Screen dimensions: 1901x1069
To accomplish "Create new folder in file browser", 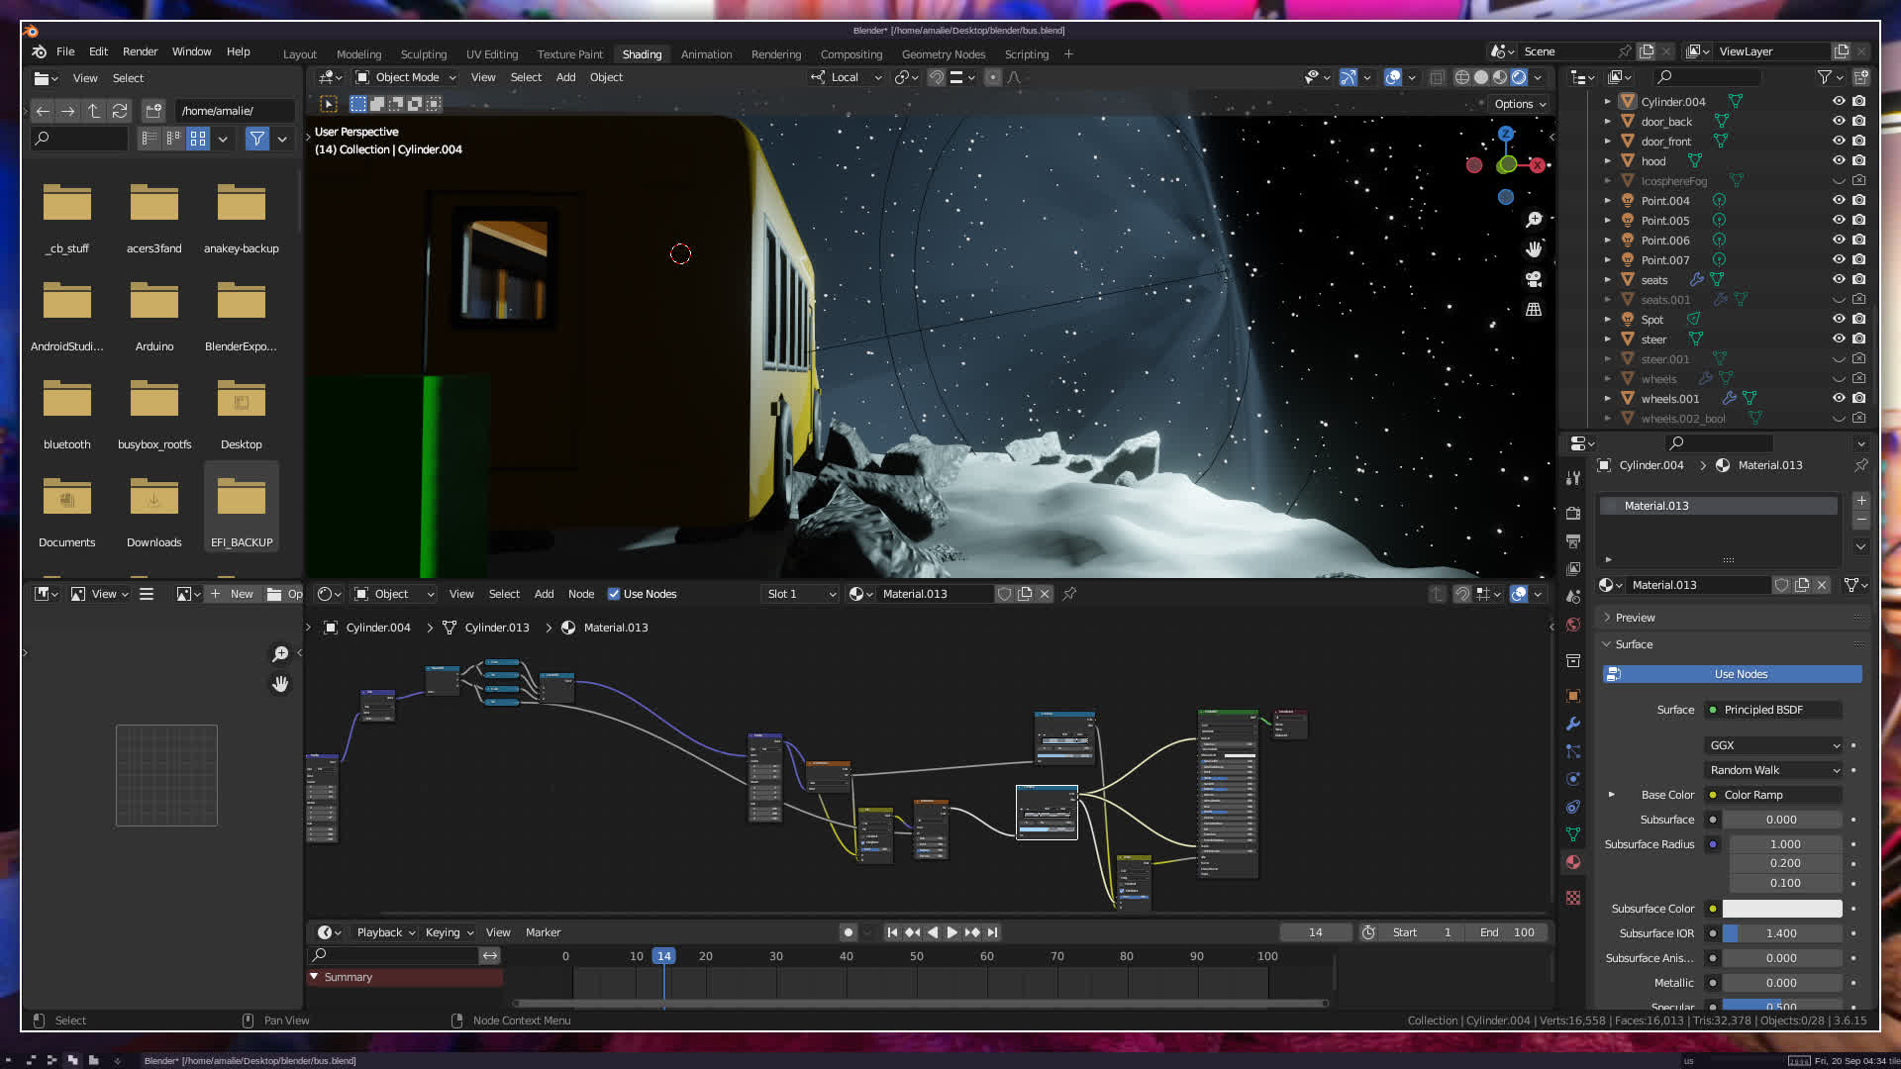I will pyautogui.click(x=153, y=111).
